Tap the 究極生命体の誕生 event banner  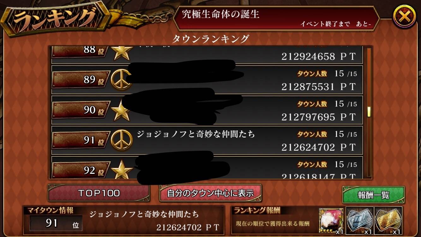point(276,18)
